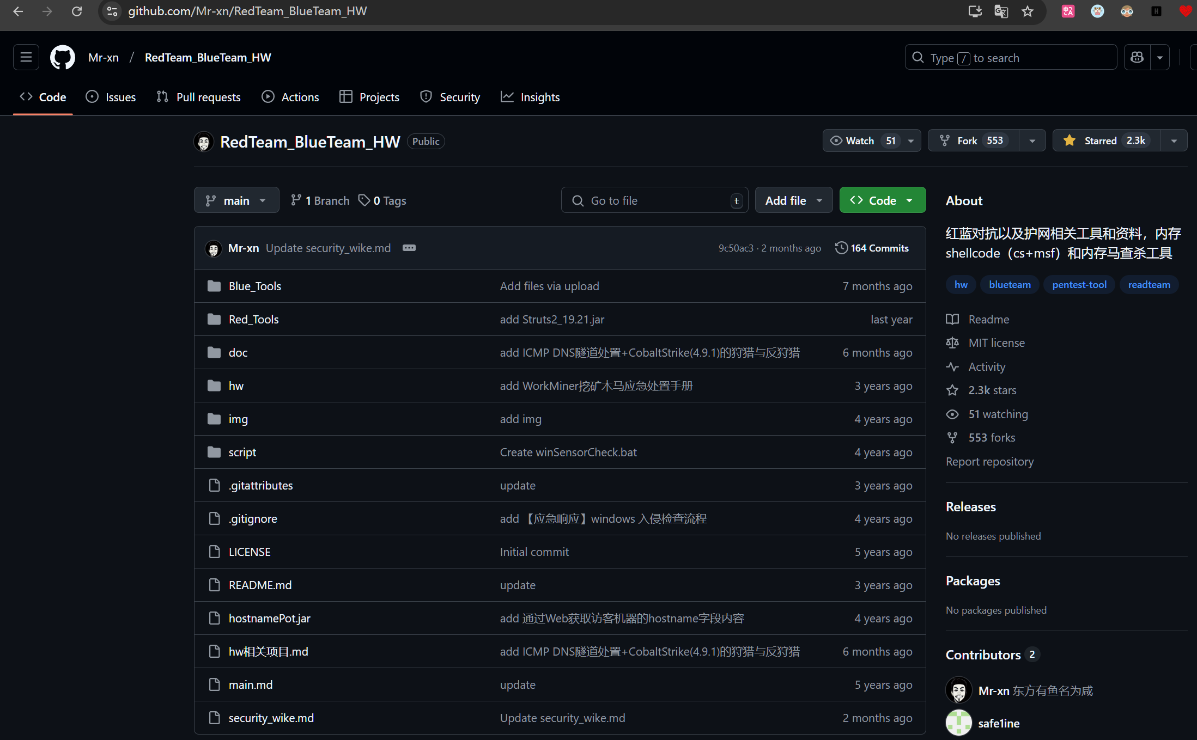Open the translate page icon
The height and width of the screenshot is (740, 1197).
coord(1001,11)
